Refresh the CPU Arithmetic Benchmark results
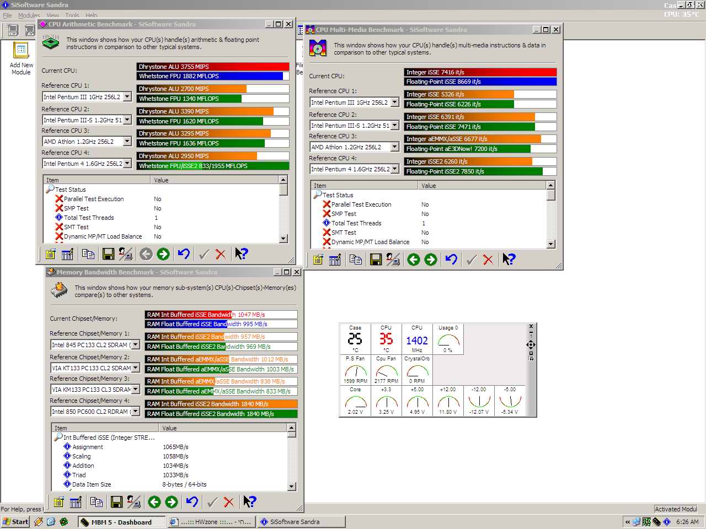The width and height of the screenshot is (706, 529). pyautogui.click(x=184, y=254)
